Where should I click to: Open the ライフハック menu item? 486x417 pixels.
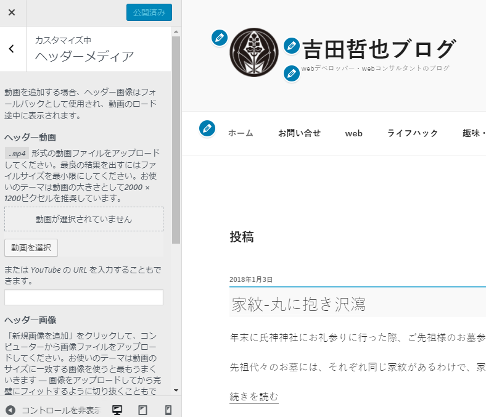point(412,133)
